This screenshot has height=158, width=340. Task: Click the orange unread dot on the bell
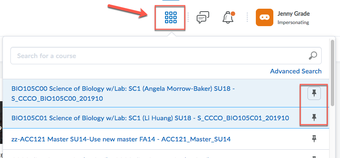(233, 14)
